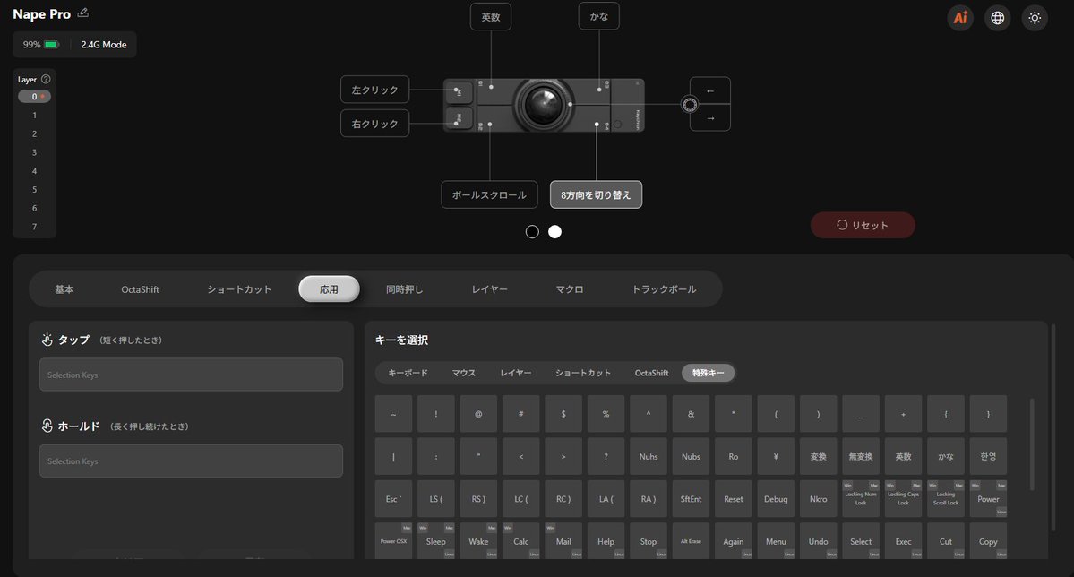
Task: Open the トラックボール tab
Action: tap(664, 289)
